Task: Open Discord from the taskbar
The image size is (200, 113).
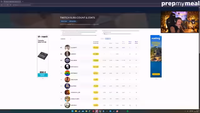Action: tap(97, 111)
